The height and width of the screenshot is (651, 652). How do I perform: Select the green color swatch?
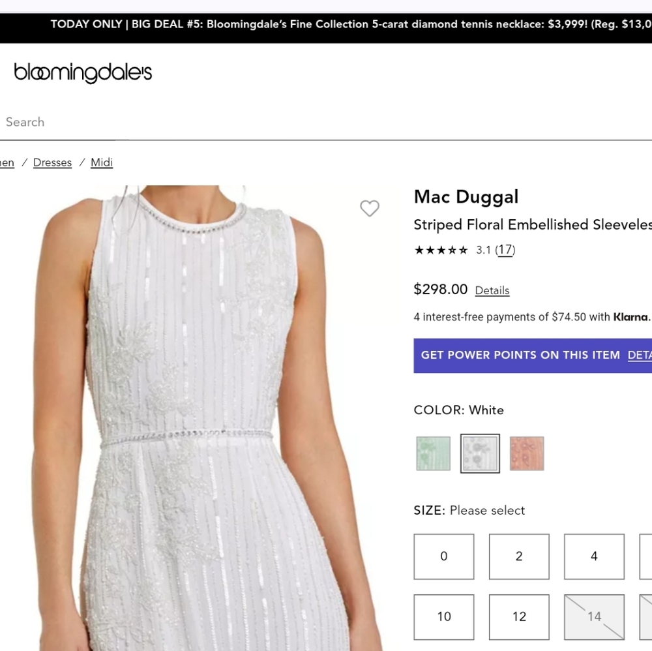coord(433,453)
